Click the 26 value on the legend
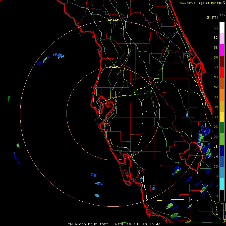226x226 pixels. tap(216, 127)
